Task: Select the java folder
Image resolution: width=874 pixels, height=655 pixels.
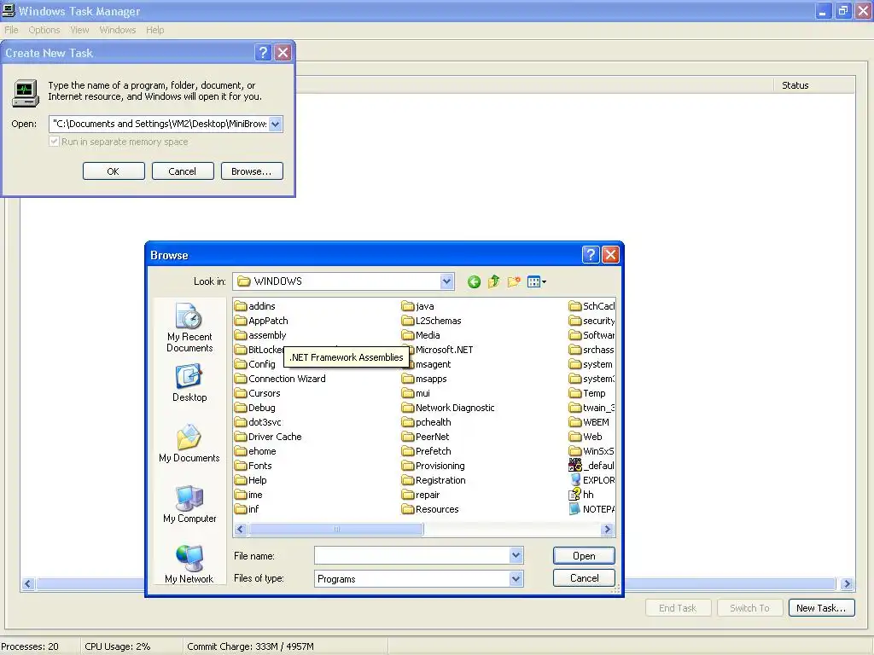Action: pos(418,306)
